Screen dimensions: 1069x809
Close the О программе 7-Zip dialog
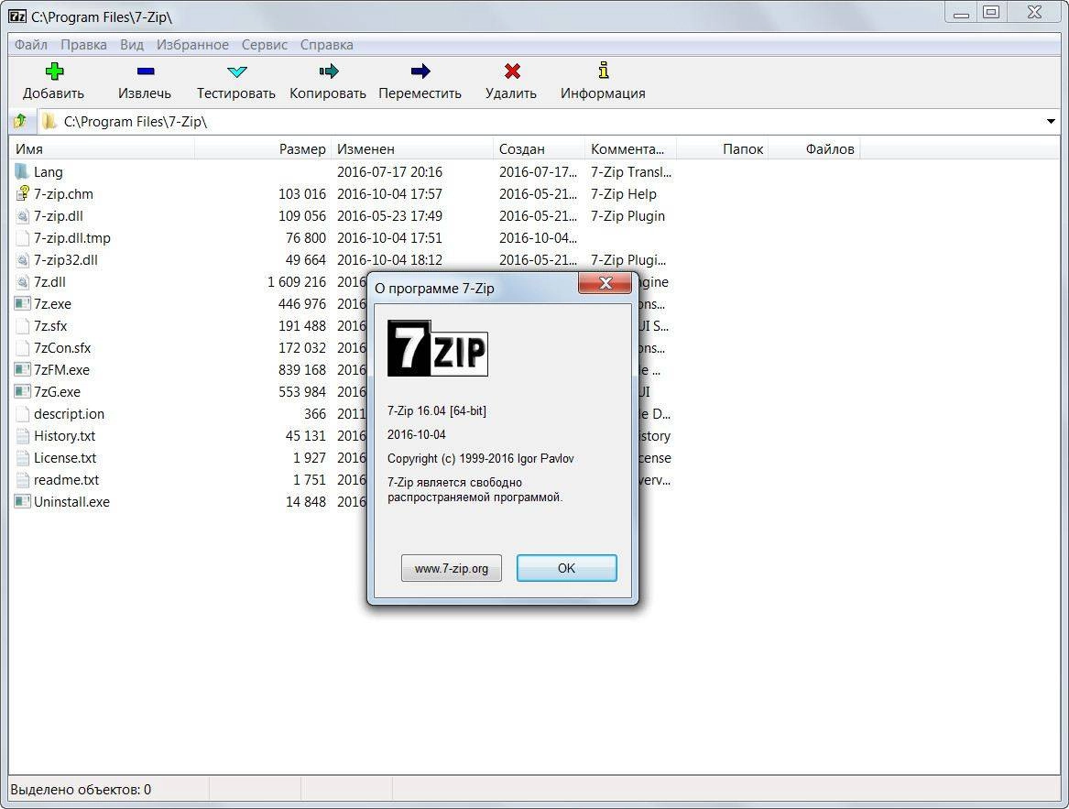pyautogui.click(x=605, y=283)
